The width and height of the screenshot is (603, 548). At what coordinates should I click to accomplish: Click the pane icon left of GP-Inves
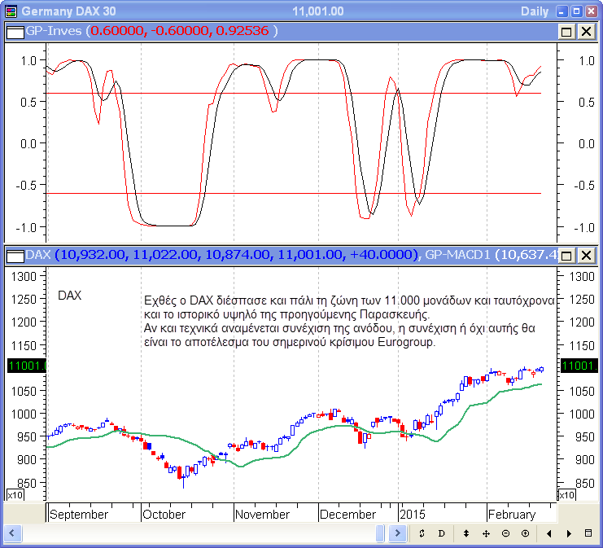point(15,32)
